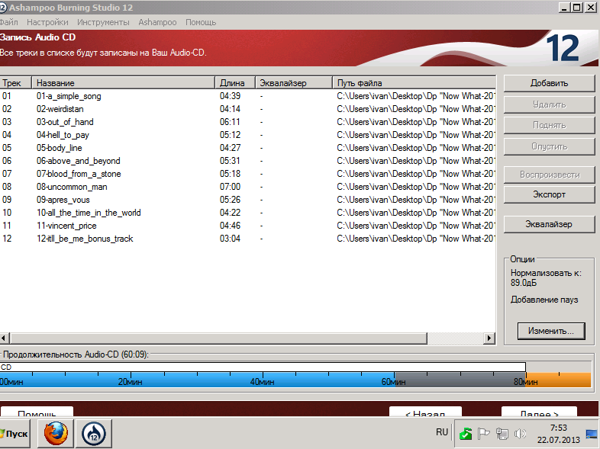The width and height of the screenshot is (600, 449).
Task: Click the Action Center flag tray icon
Action: click(x=484, y=434)
